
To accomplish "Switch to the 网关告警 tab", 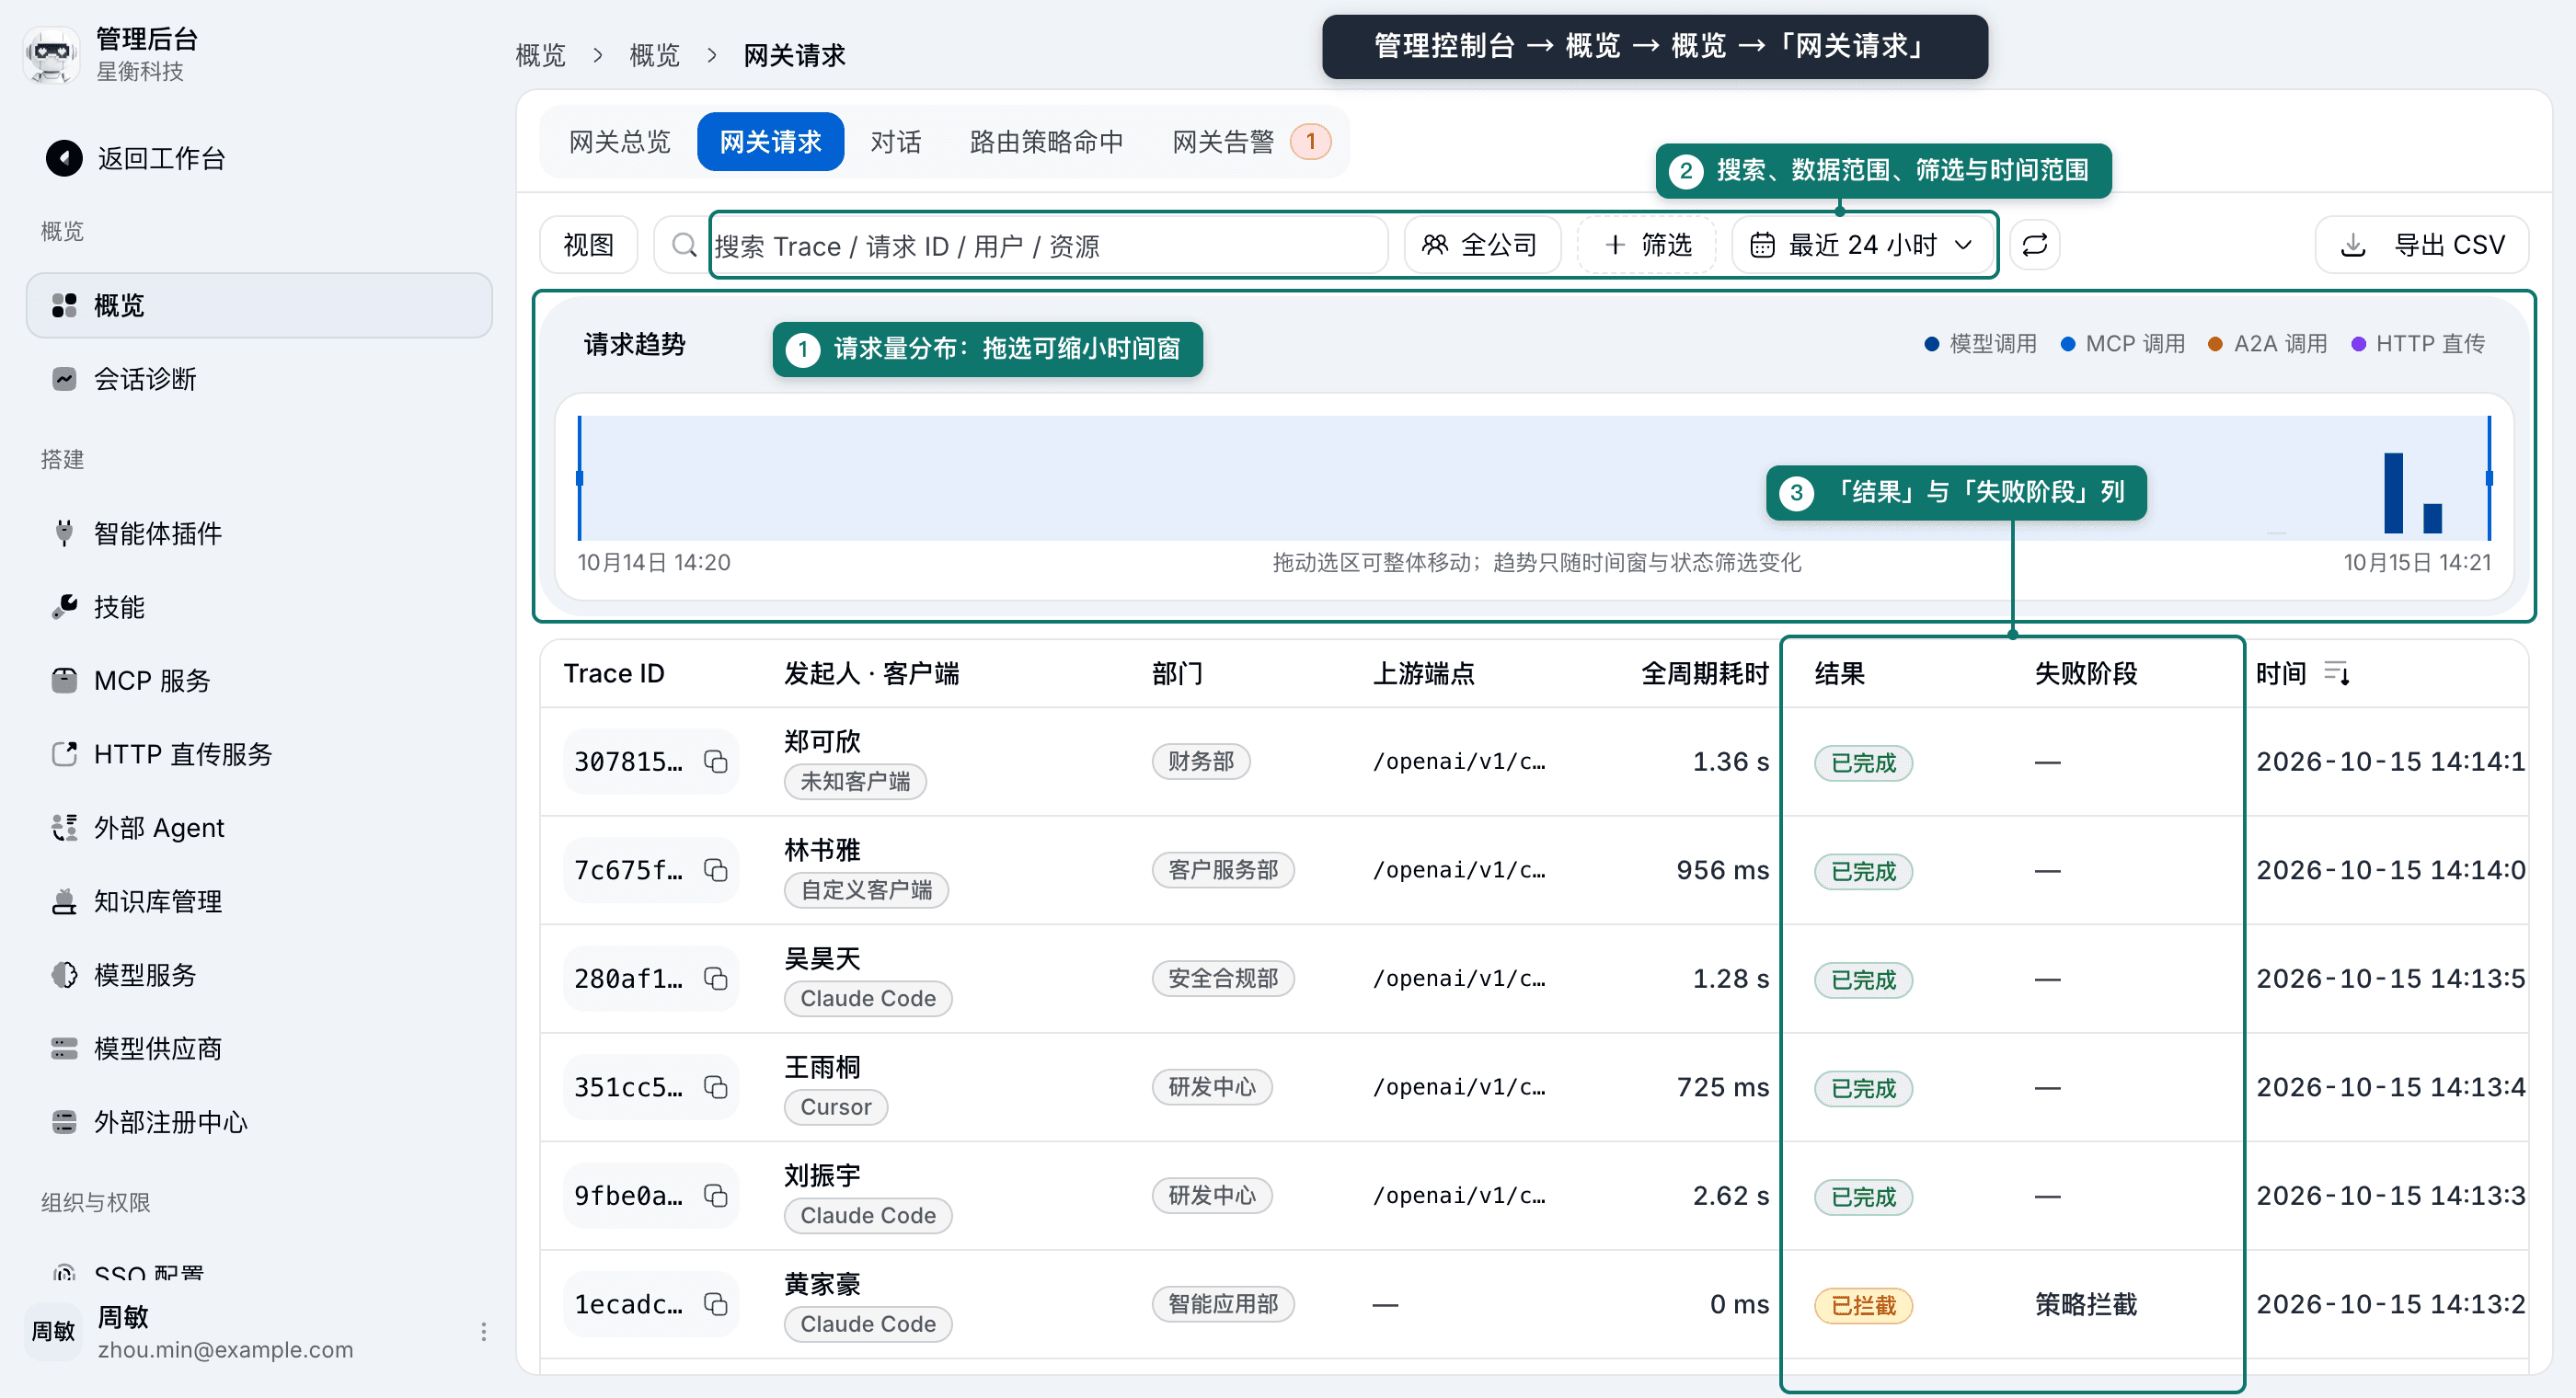I will pyautogui.click(x=1251, y=142).
